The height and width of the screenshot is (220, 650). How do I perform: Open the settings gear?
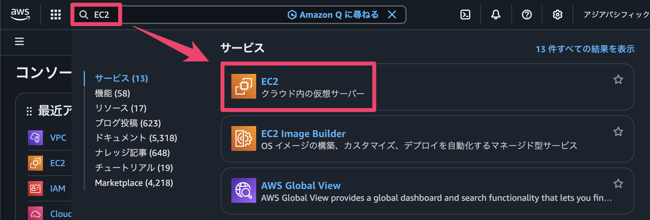557,14
